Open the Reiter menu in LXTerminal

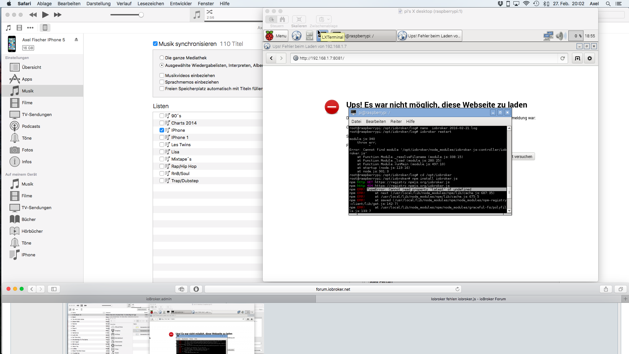click(x=396, y=121)
